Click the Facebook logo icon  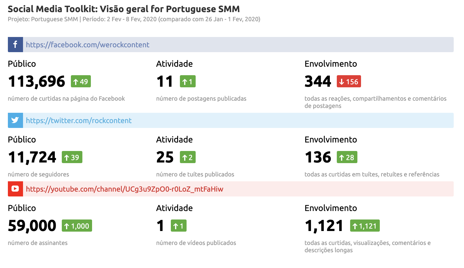click(15, 45)
